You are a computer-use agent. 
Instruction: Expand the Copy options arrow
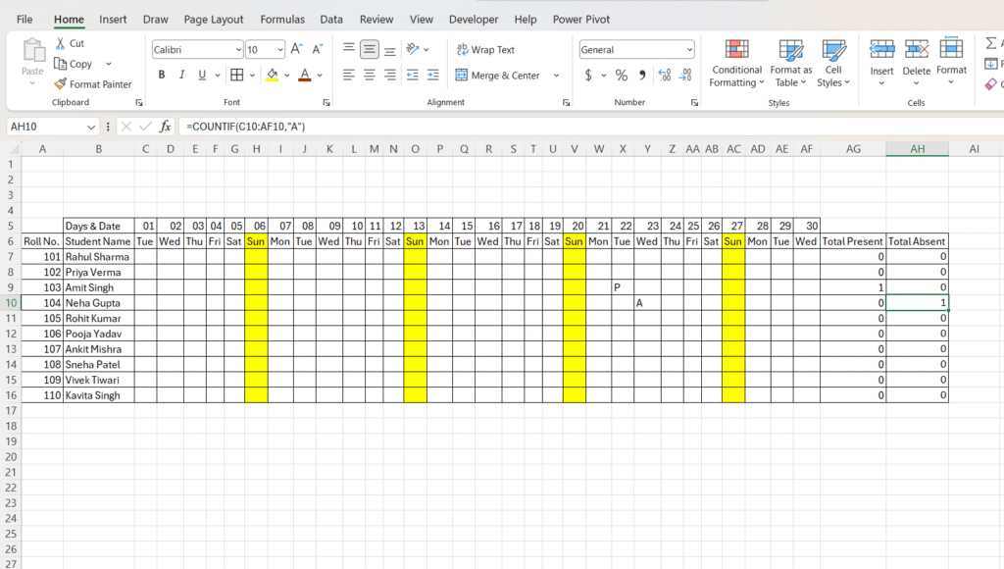click(x=108, y=64)
